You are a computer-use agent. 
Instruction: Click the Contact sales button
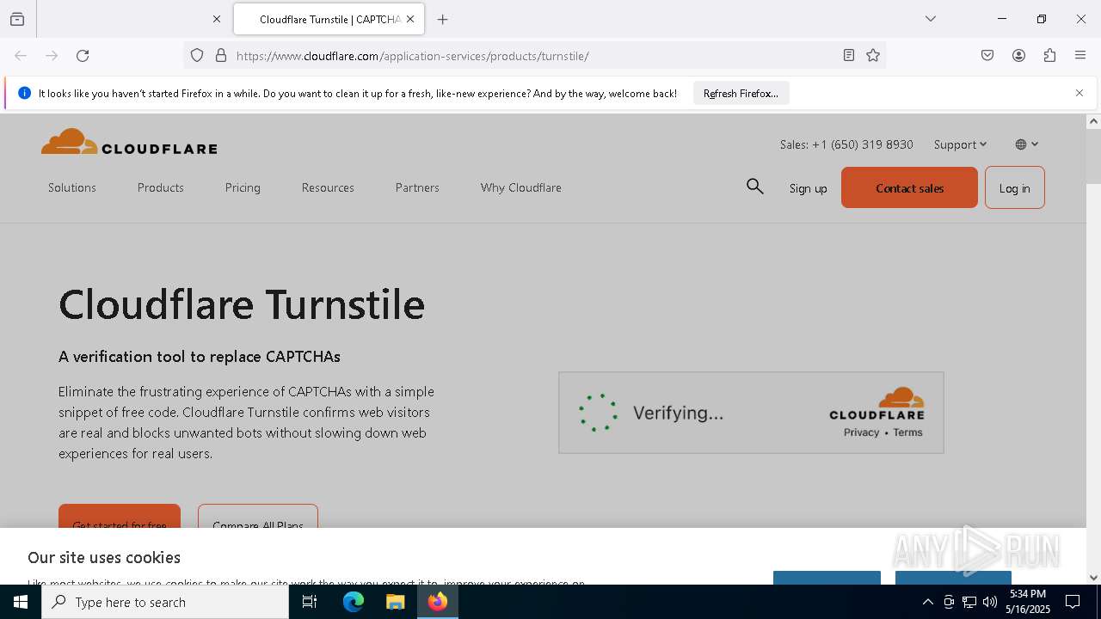click(909, 187)
